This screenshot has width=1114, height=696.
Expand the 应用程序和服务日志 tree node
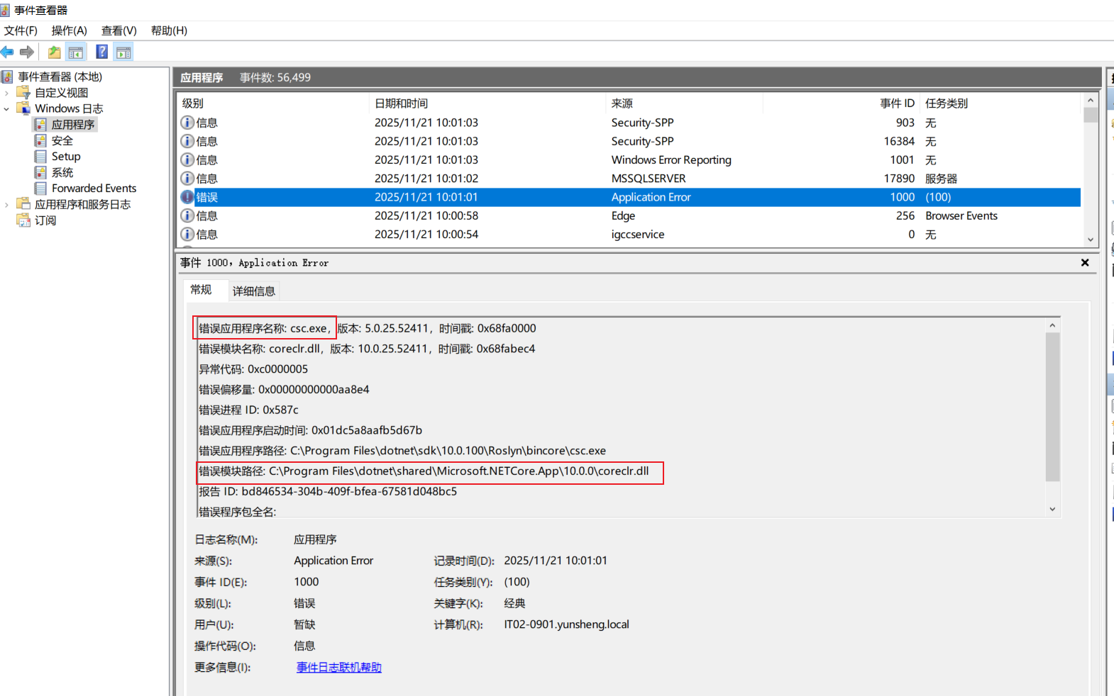(x=6, y=204)
